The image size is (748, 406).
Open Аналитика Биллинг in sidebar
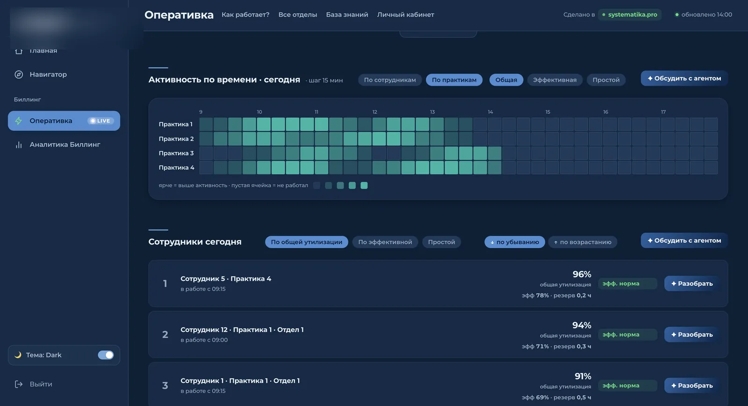pyautogui.click(x=64, y=145)
